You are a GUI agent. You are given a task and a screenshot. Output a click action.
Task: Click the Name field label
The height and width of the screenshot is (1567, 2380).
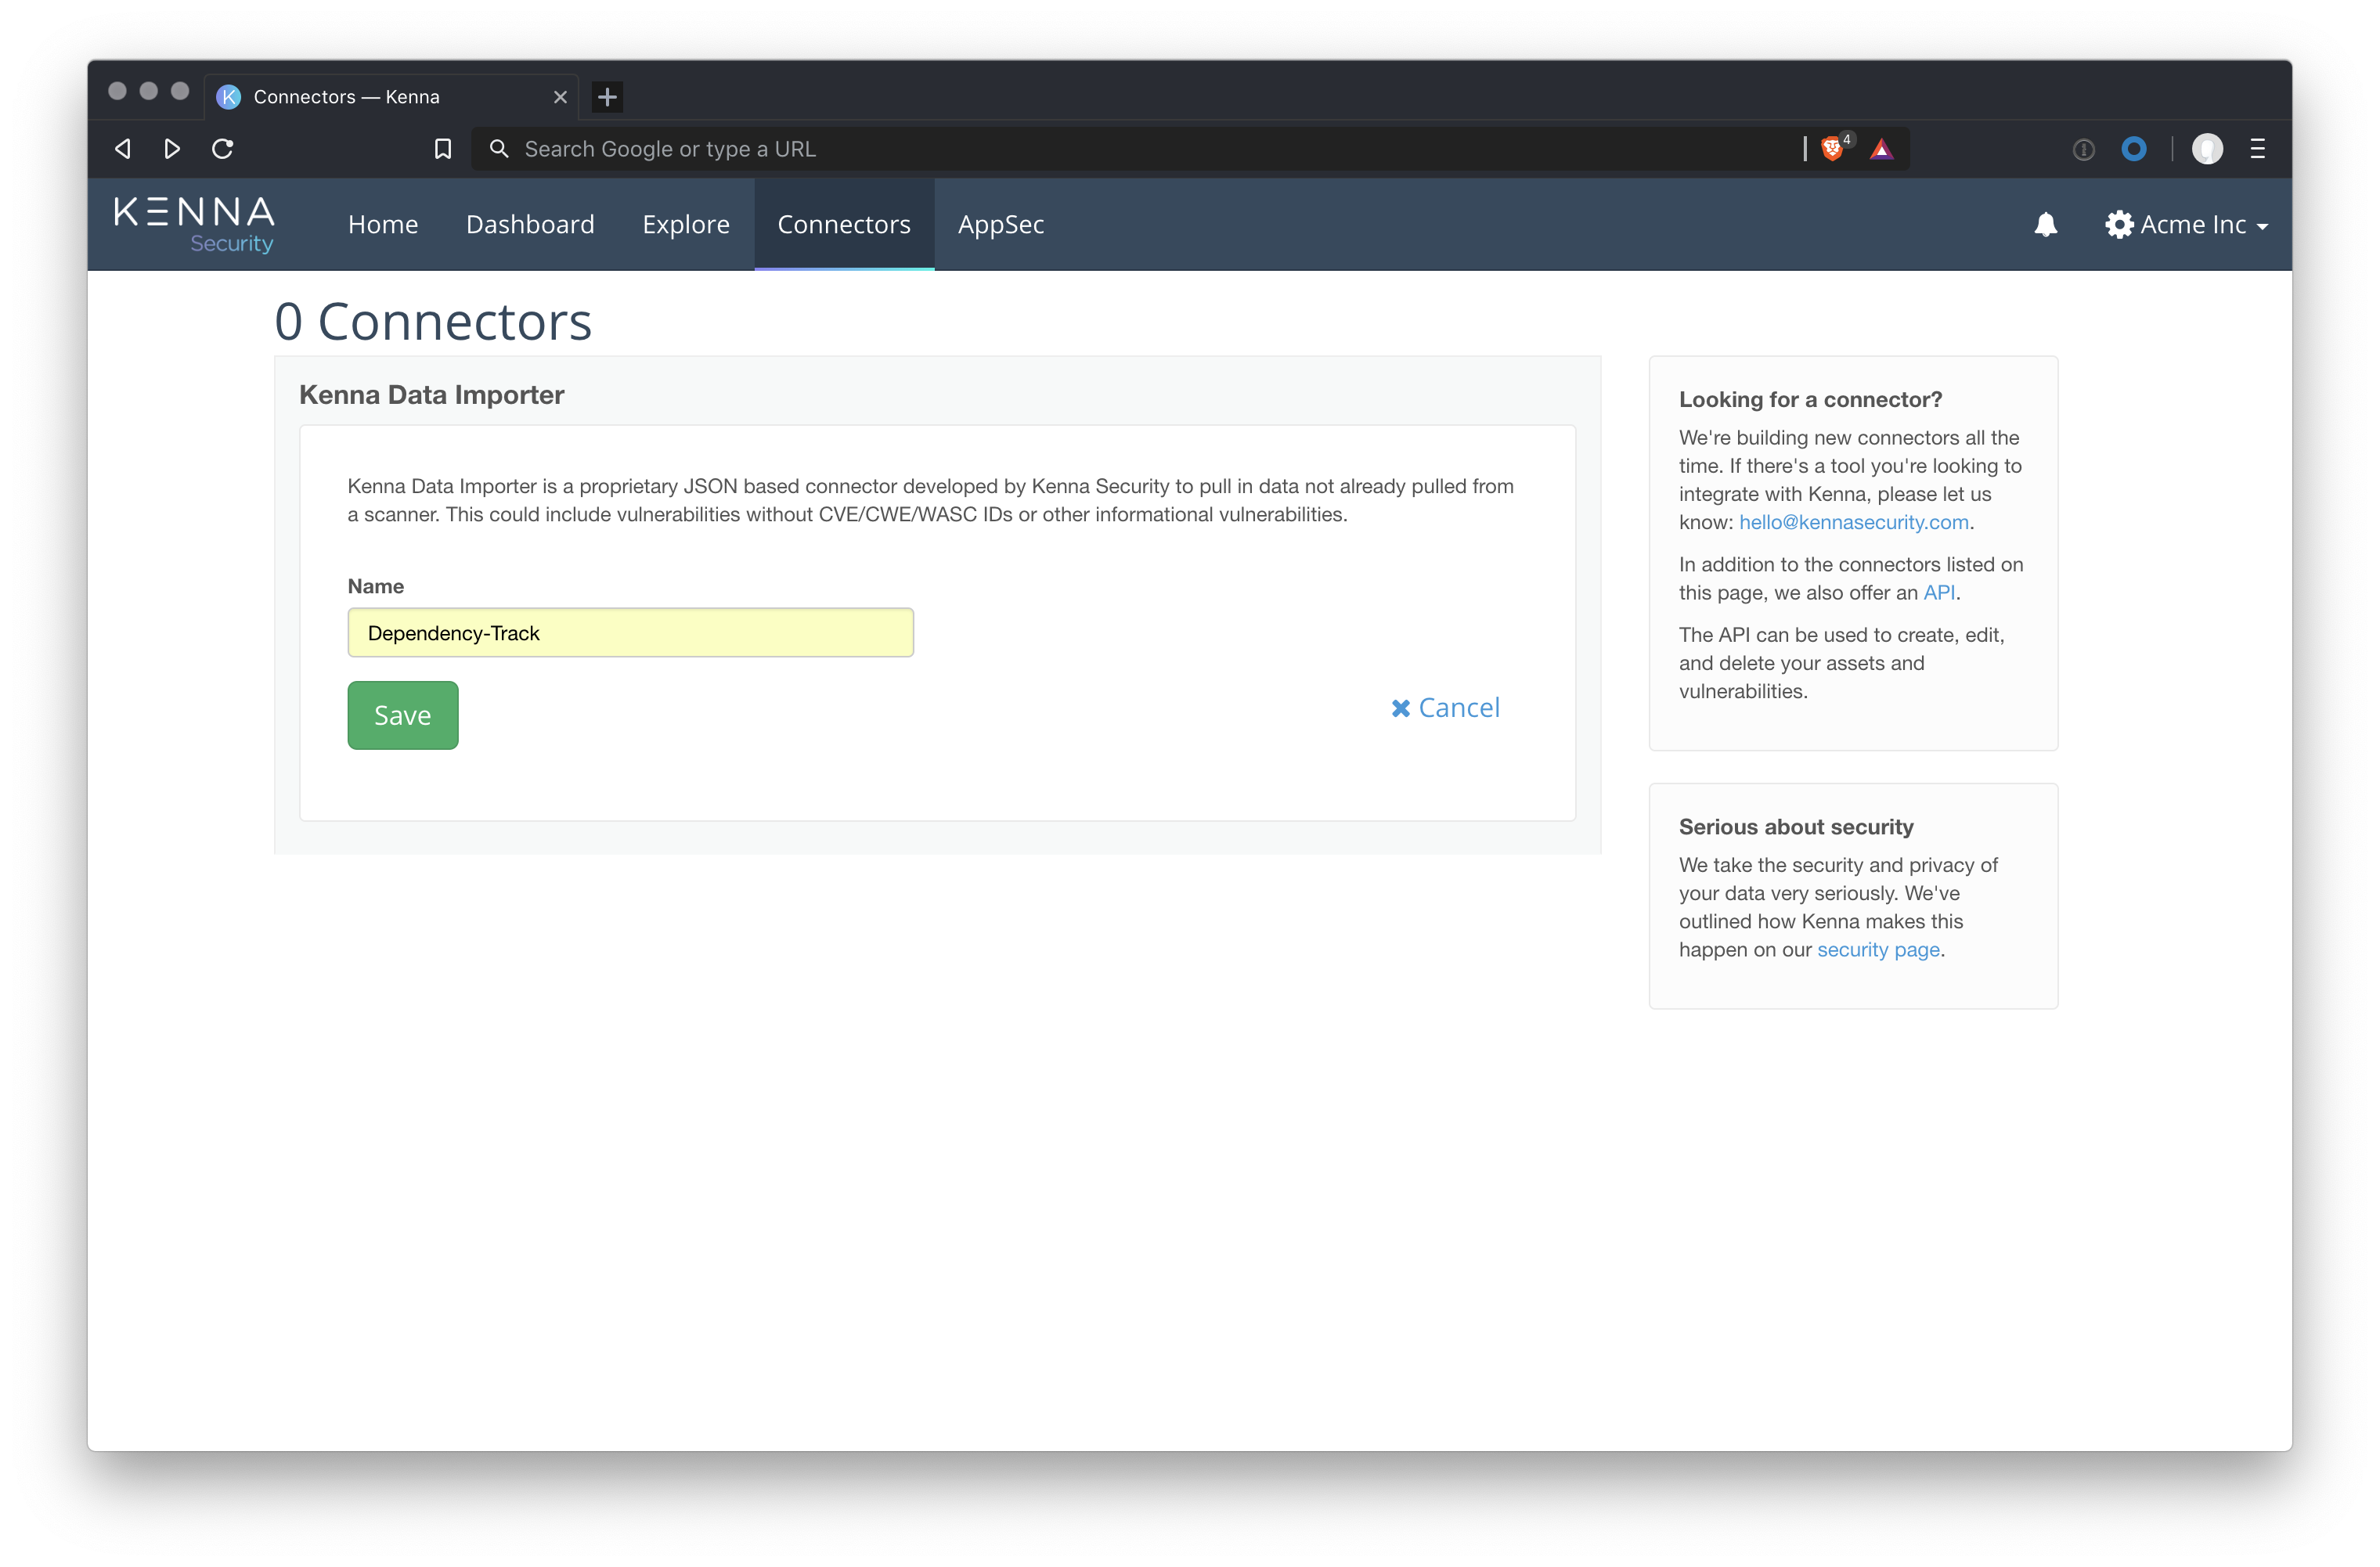coord(375,586)
